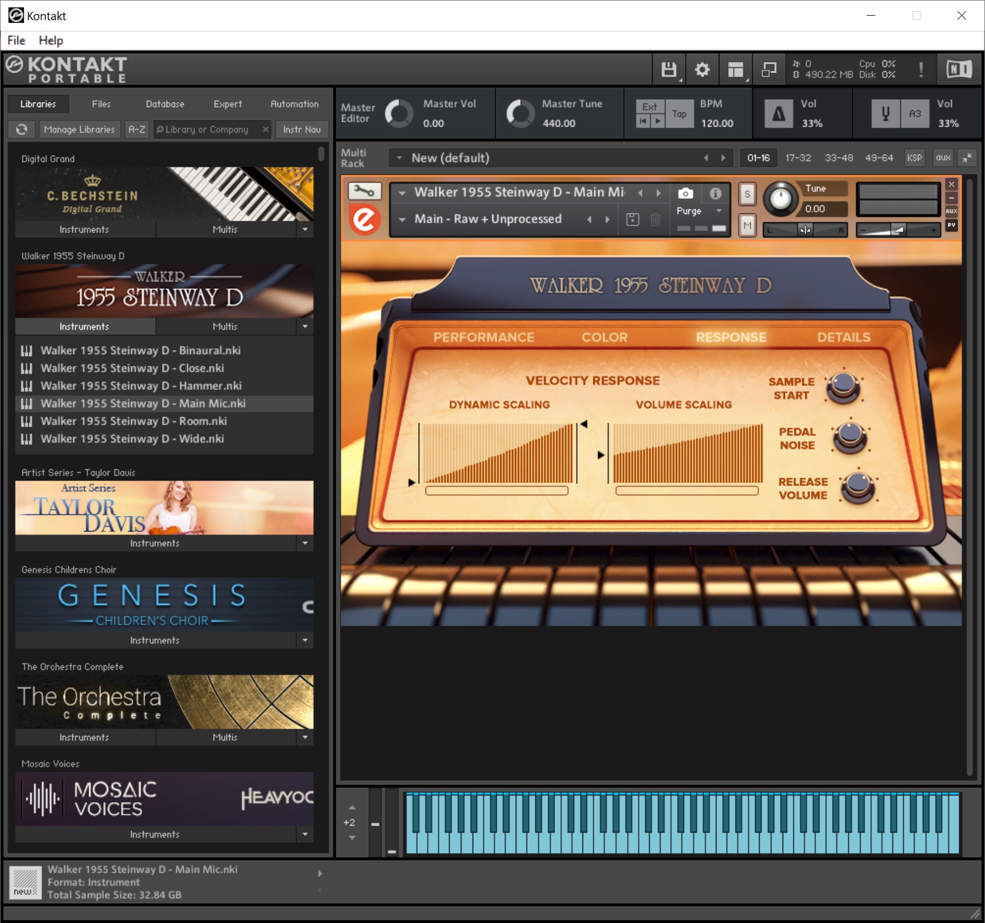Mute the instrument with M button
Screen dimensions: 985x923
tap(747, 226)
